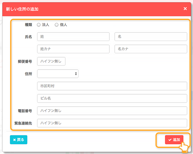Click the up-down arrows of 住所 select
The height and width of the screenshot is (154, 193).
76,74
